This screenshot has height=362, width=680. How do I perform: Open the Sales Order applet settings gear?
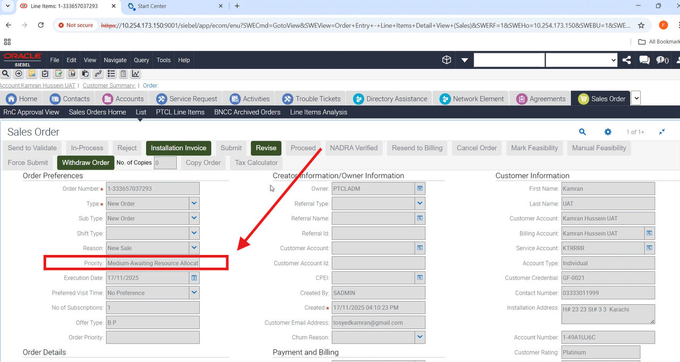pyautogui.click(x=608, y=132)
